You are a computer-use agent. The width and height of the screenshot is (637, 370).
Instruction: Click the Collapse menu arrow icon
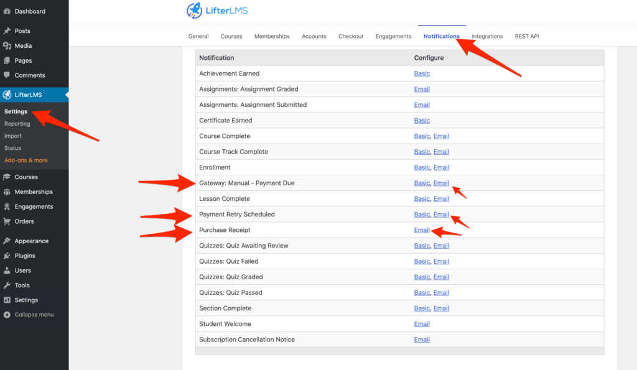[x=7, y=315]
